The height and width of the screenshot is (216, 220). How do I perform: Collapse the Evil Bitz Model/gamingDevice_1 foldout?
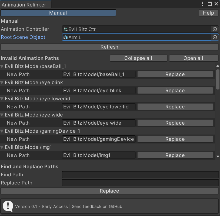click(x=2, y=131)
